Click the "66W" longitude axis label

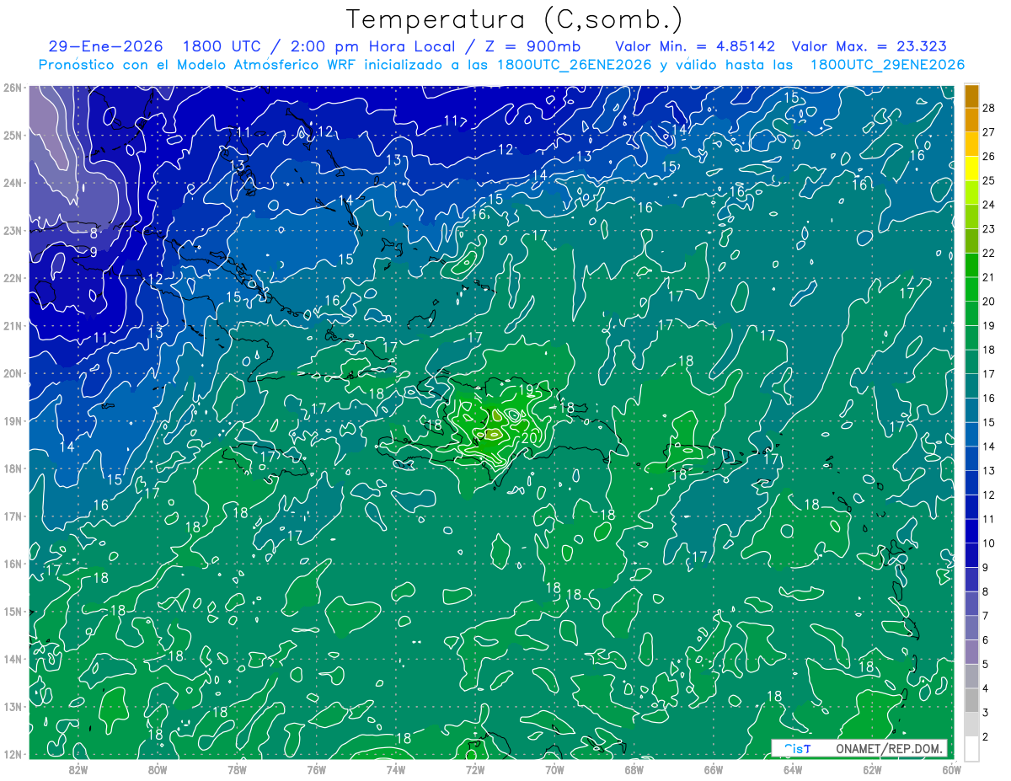(x=714, y=768)
